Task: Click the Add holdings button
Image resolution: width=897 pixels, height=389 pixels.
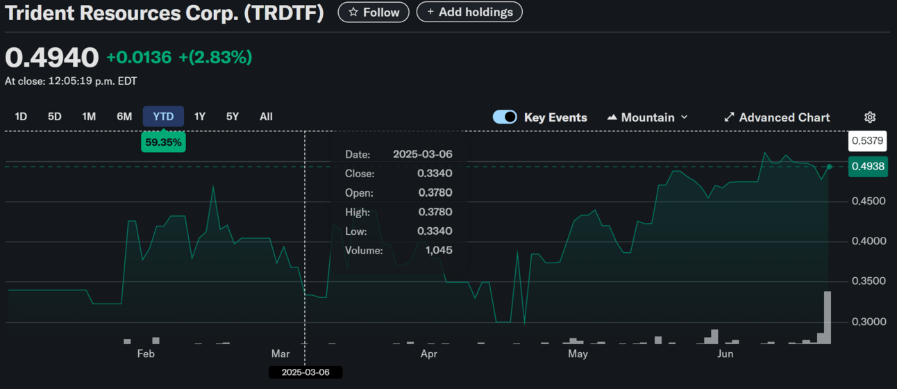Action: point(469,12)
